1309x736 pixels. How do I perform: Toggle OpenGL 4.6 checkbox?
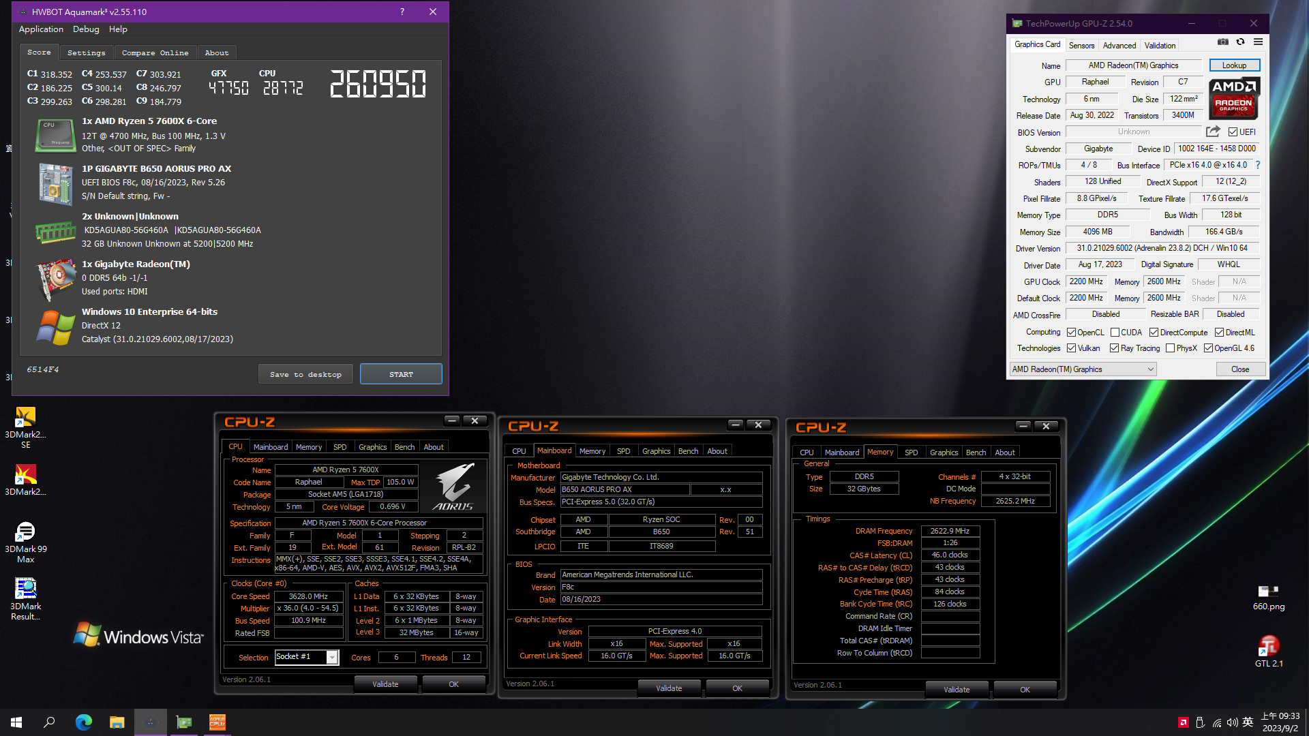click(x=1208, y=348)
